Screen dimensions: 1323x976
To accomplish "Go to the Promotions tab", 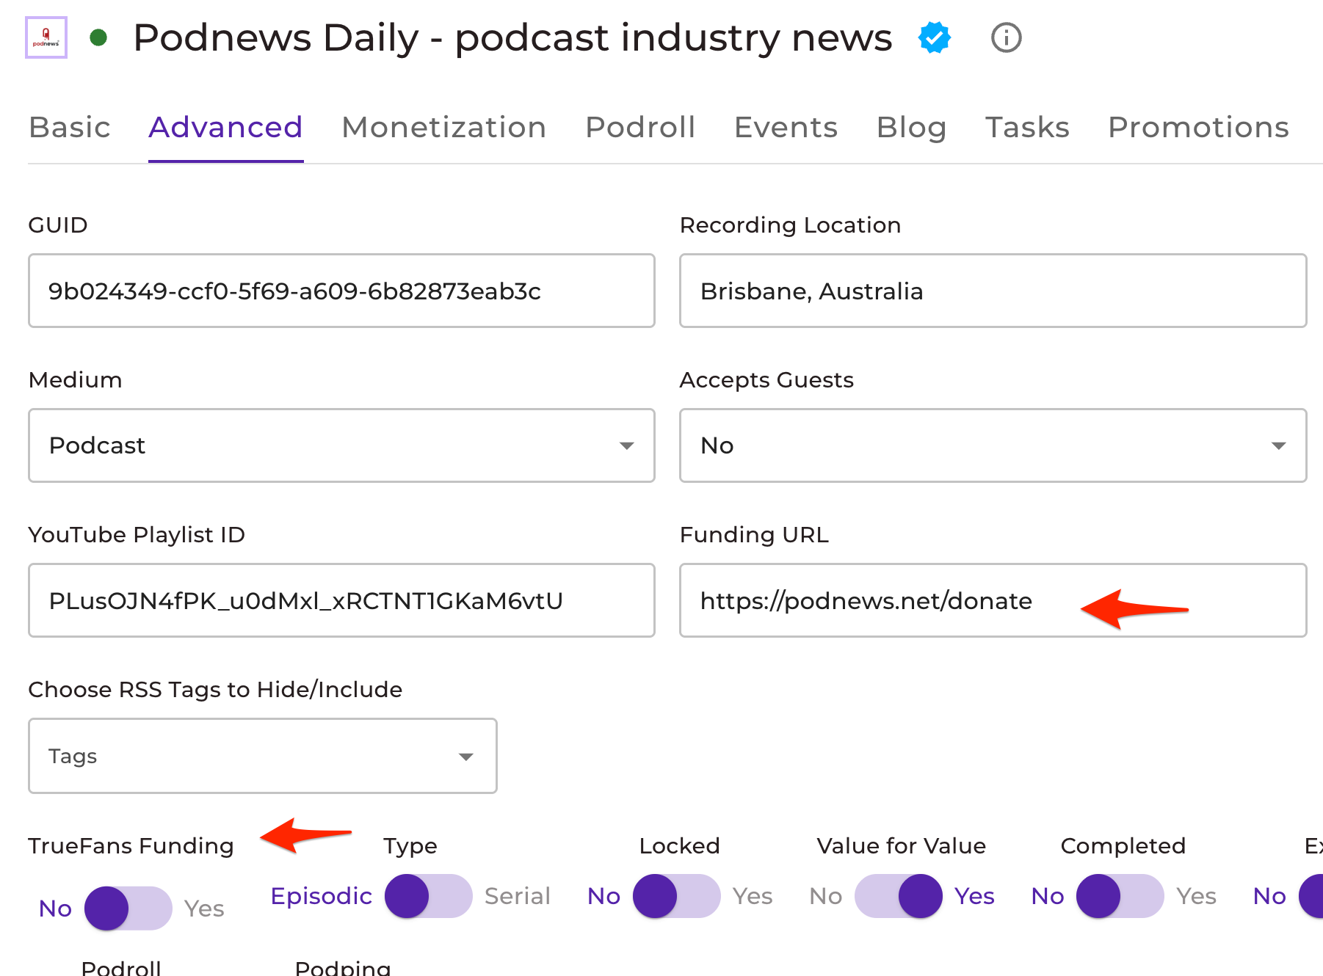I will click(1198, 128).
